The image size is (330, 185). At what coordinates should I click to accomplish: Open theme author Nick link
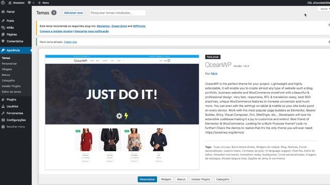[x=214, y=73]
